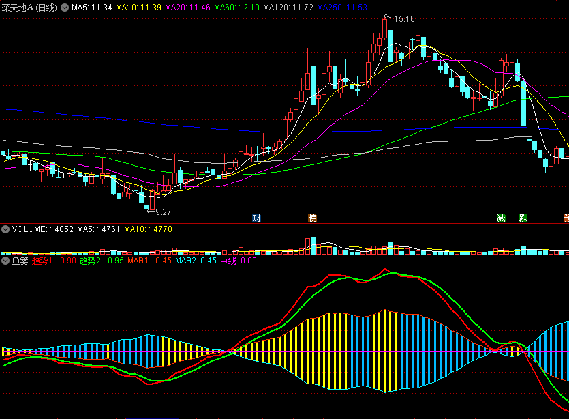Open the 跌 price drop marker
Viewport: 569px width, 419px height.
tap(523, 218)
